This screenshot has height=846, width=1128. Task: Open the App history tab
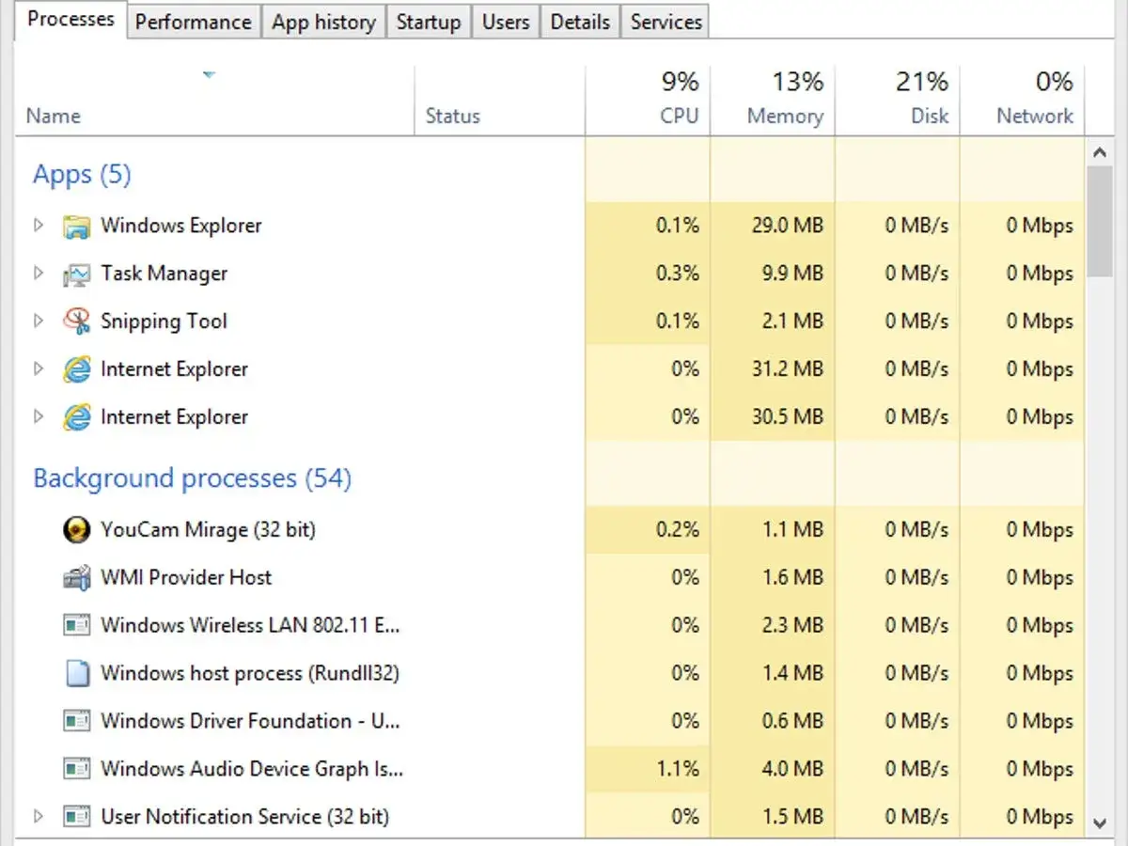[324, 23]
